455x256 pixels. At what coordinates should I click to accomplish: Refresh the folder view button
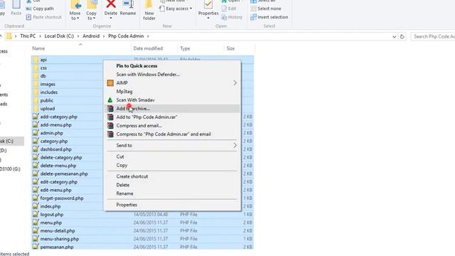[x=402, y=36]
